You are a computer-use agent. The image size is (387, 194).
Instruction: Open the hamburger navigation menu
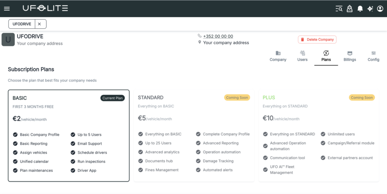(7, 9)
